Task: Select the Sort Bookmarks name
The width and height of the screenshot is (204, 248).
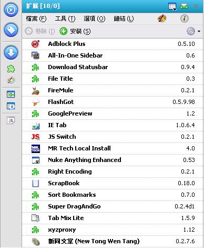Action: point(72,195)
